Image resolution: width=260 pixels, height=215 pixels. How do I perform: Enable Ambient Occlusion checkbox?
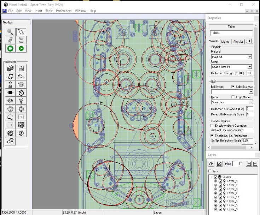(212, 125)
